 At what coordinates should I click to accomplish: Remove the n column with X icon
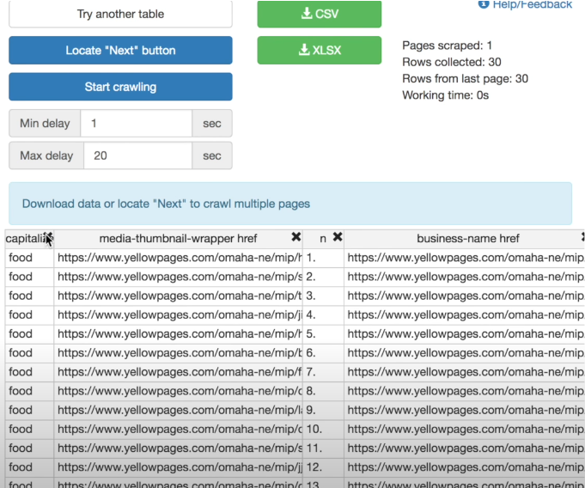point(338,237)
